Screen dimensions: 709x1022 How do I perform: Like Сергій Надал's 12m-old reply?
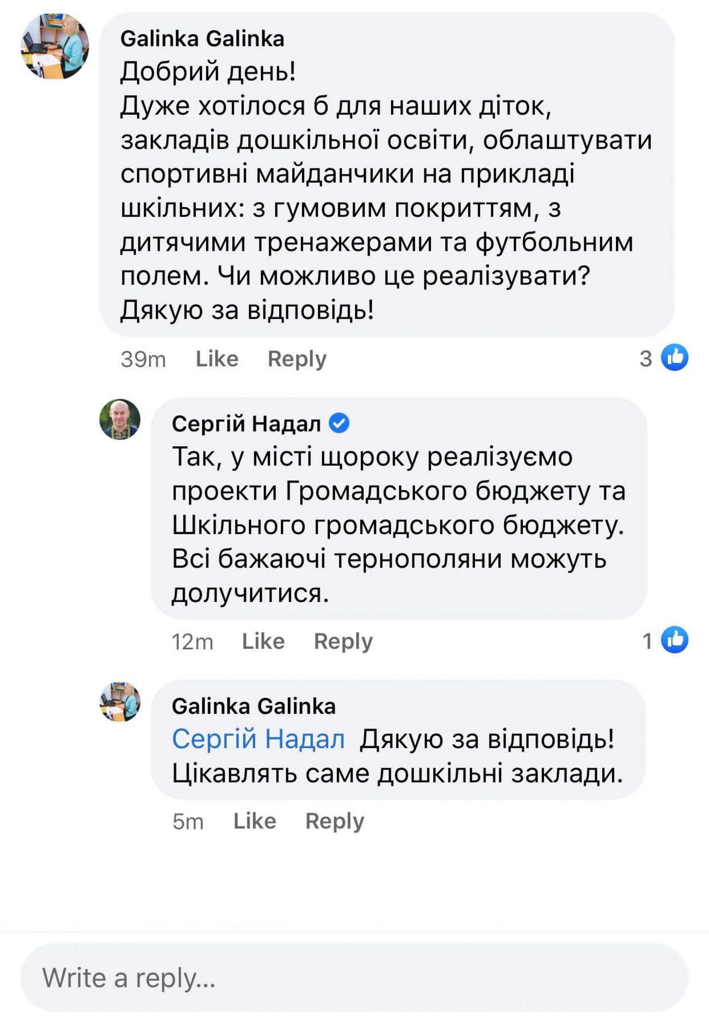click(x=263, y=641)
